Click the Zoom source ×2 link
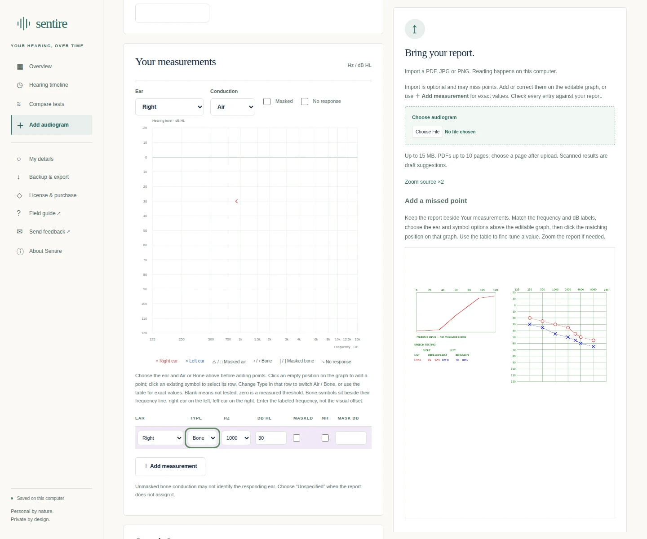This screenshot has width=647, height=539. 424,182
